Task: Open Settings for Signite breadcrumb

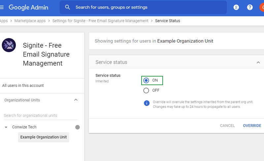Action: click(100, 21)
